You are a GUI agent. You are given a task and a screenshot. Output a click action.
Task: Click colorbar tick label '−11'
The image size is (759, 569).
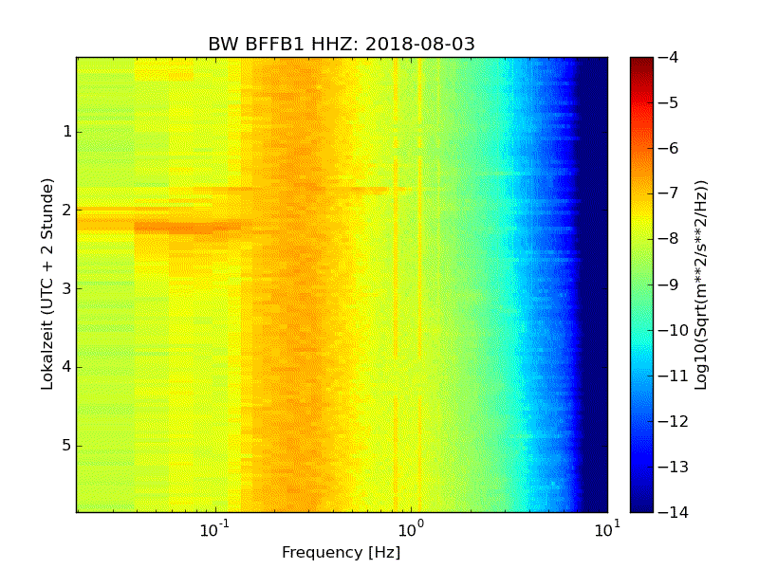pos(674,376)
